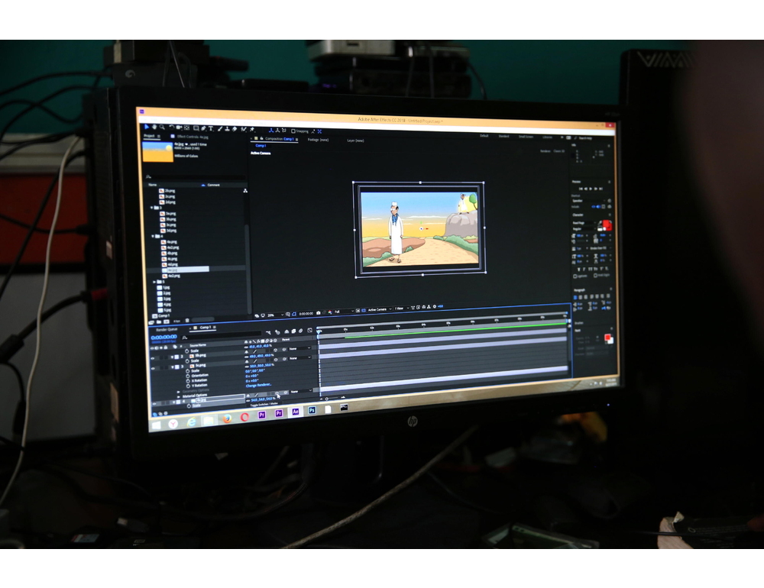The width and height of the screenshot is (764, 588).
Task: Open the Active Camera view dropdown
Action: (x=380, y=309)
